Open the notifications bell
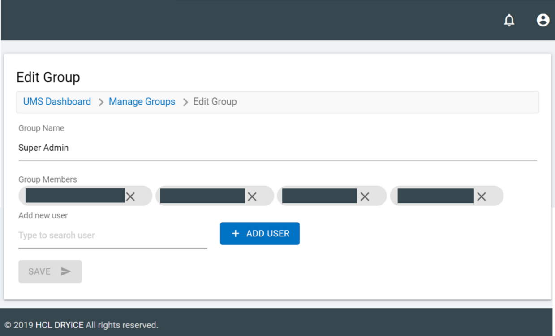555x336 pixels. click(x=509, y=20)
